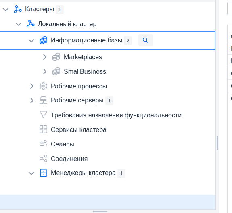Click the Информационные базы database stack icon
The width and height of the screenshot is (232, 213).
click(43, 40)
